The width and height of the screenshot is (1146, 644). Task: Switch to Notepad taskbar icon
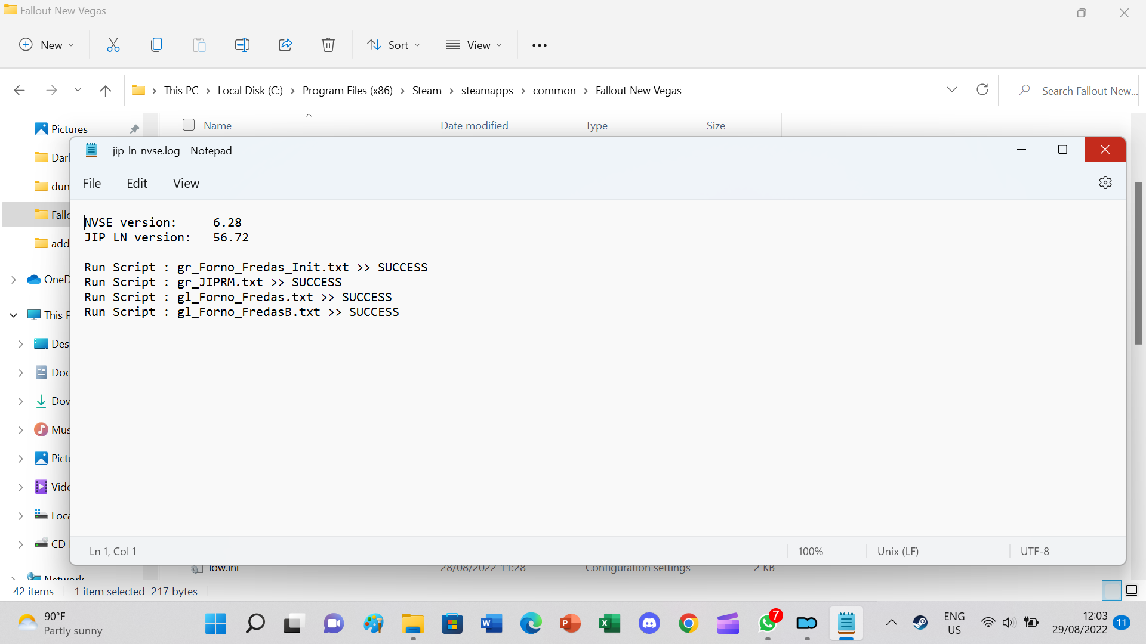point(846,624)
